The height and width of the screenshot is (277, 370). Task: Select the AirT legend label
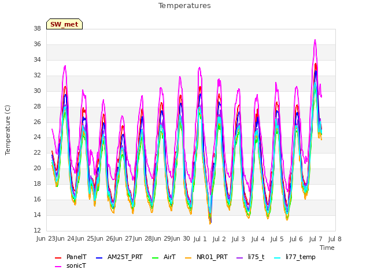[169, 257]
